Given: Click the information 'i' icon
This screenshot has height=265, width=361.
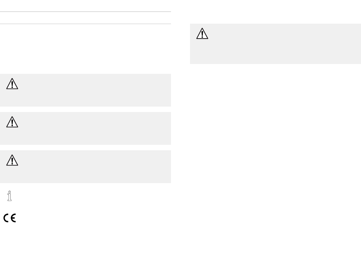Looking at the screenshot, I should coord(10,196).
